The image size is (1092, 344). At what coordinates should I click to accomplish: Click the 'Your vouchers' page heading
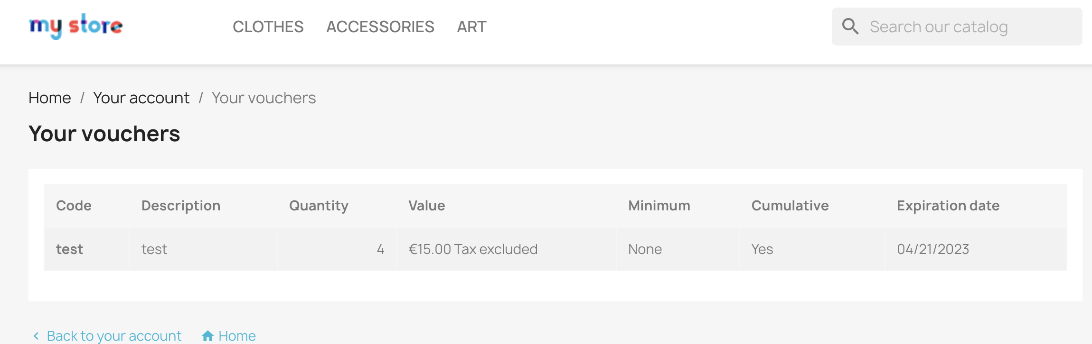coord(104,134)
